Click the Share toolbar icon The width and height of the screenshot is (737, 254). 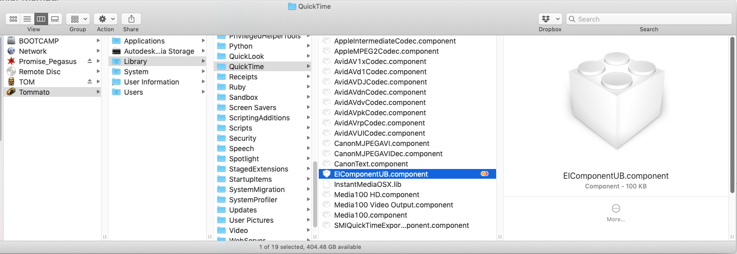click(131, 19)
